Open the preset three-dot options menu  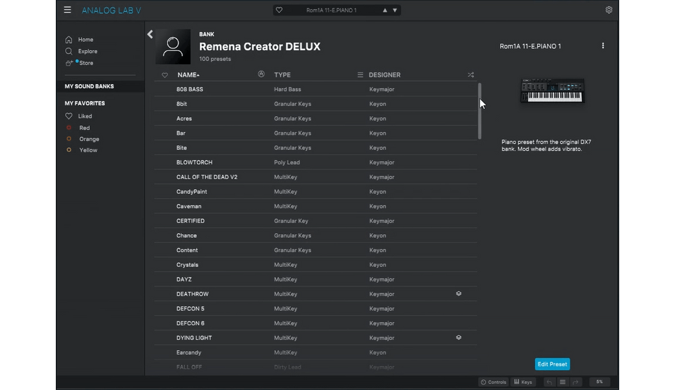pos(603,46)
